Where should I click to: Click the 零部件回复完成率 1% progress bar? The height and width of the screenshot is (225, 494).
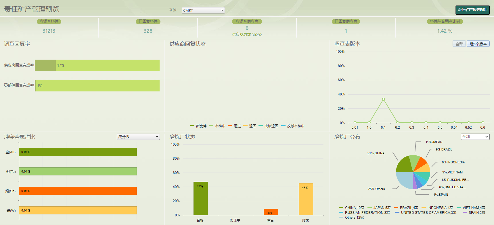tap(97, 86)
